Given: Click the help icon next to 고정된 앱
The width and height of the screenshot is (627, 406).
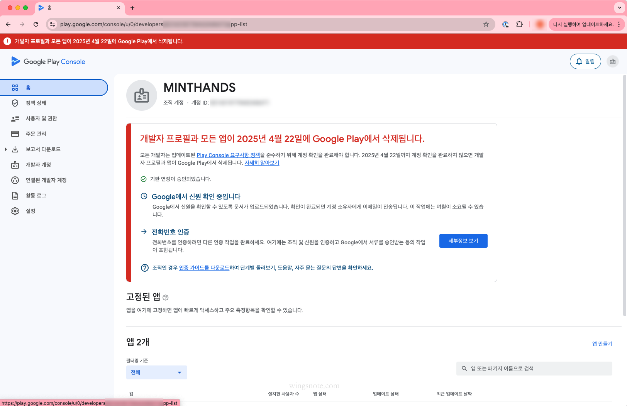Looking at the screenshot, I should point(166,298).
